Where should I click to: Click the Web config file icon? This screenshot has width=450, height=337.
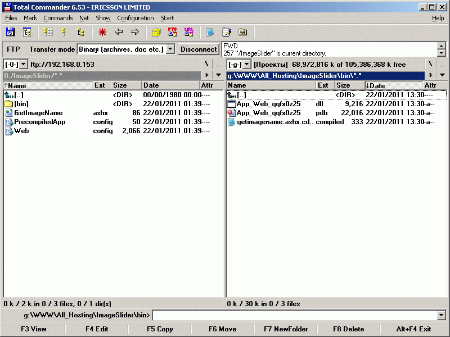click(x=9, y=131)
